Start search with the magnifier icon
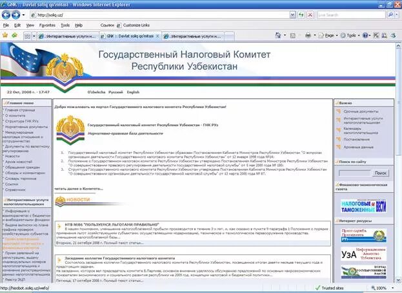The width and height of the screenshot is (402, 293). coord(390,15)
